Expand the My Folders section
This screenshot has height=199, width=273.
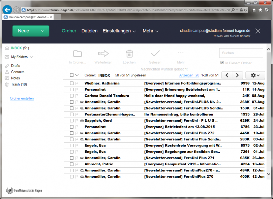point(31,57)
